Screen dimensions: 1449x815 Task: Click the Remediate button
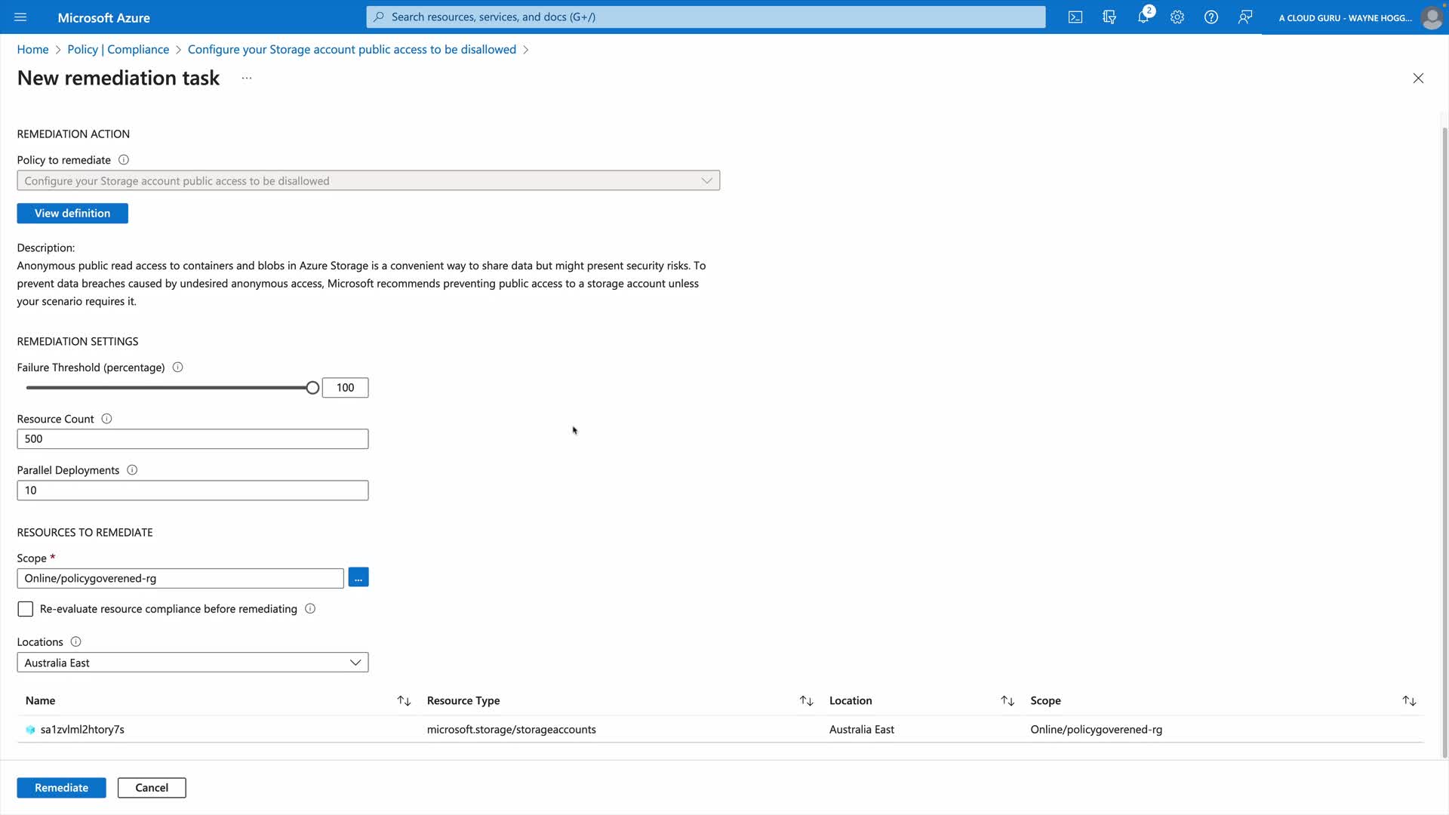click(61, 788)
